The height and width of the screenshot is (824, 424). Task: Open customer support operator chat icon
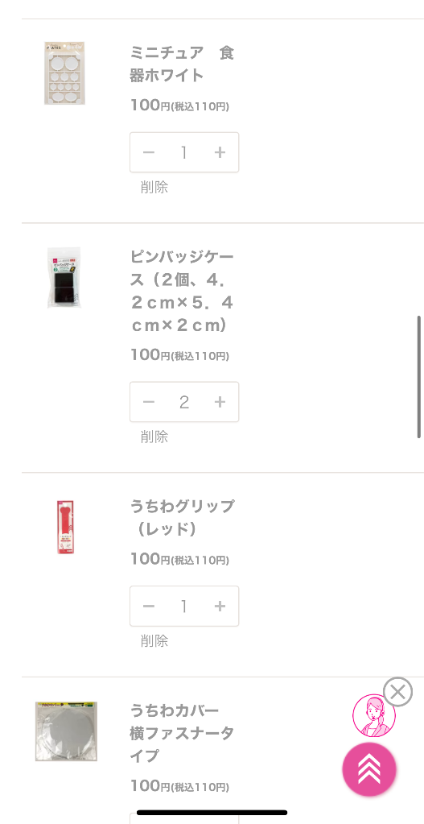click(x=374, y=716)
